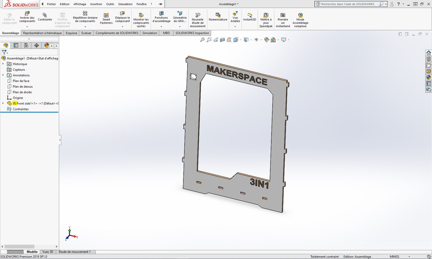Toggle Section view icon
This screenshot has height=259, width=432.
(x=222, y=40)
